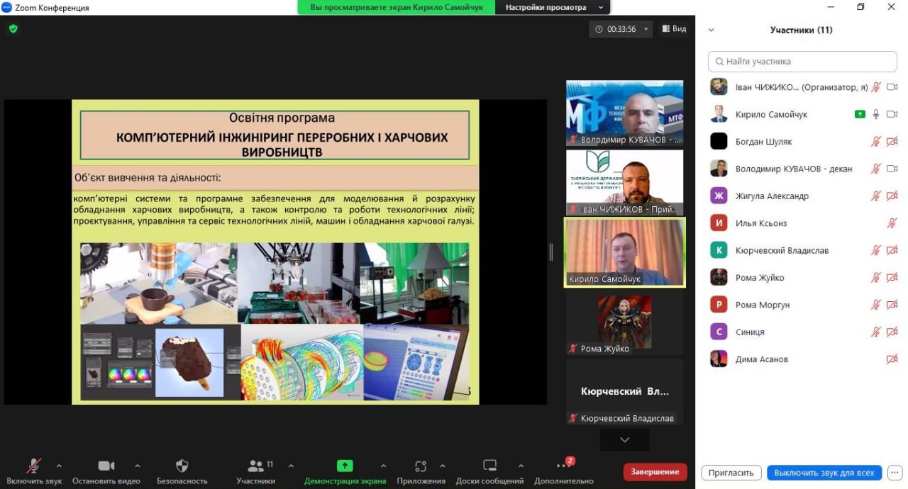The image size is (908, 489).
Task: Click camera-off icon for Жигула Александр
Action: point(892,196)
